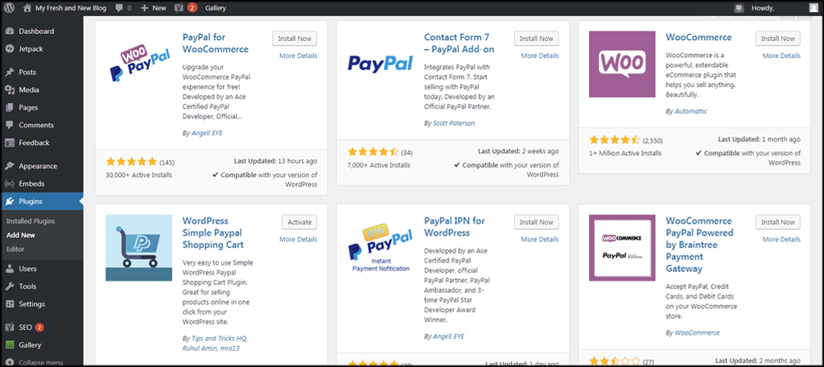
Task: Click the Dashboard gauge icon in sidebar
Action: coord(10,31)
